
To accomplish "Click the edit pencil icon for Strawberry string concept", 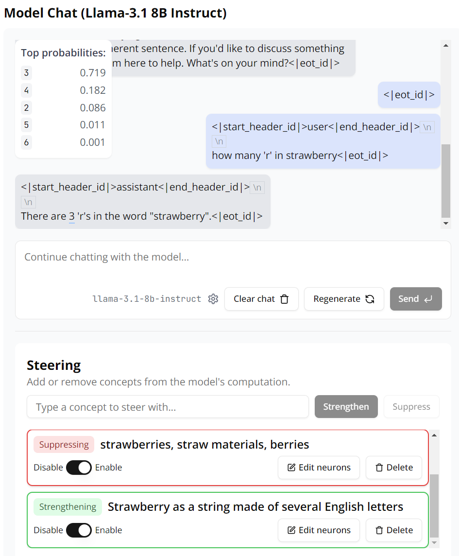I will pos(291,530).
